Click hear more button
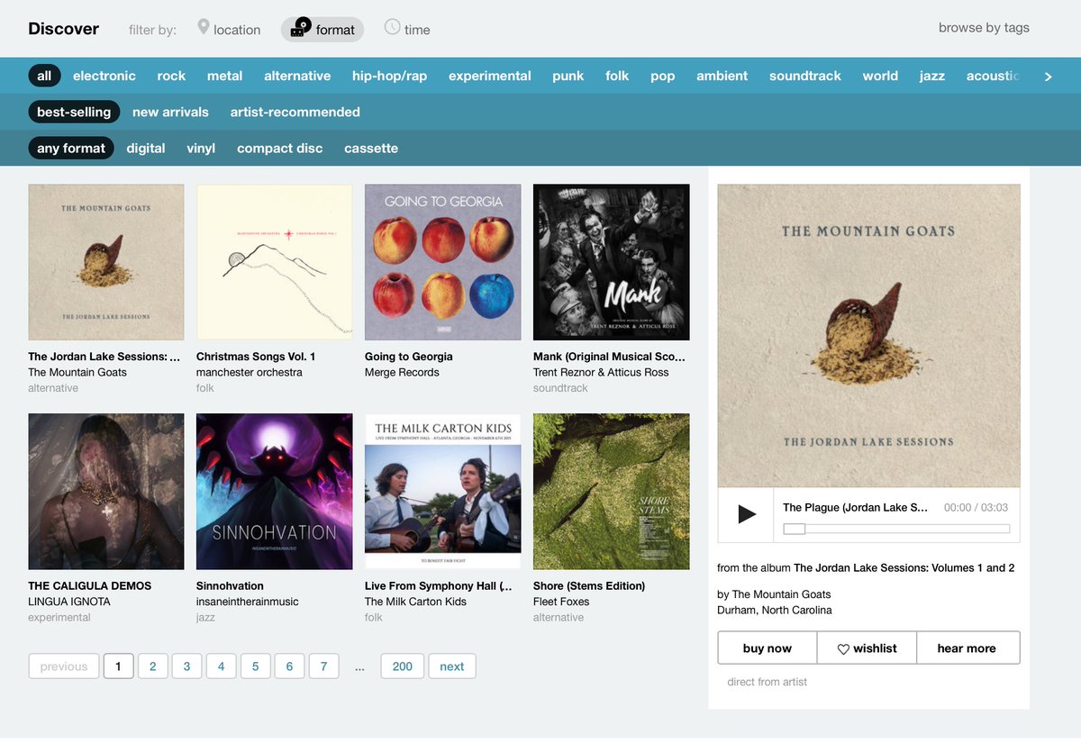 (x=967, y=648)
